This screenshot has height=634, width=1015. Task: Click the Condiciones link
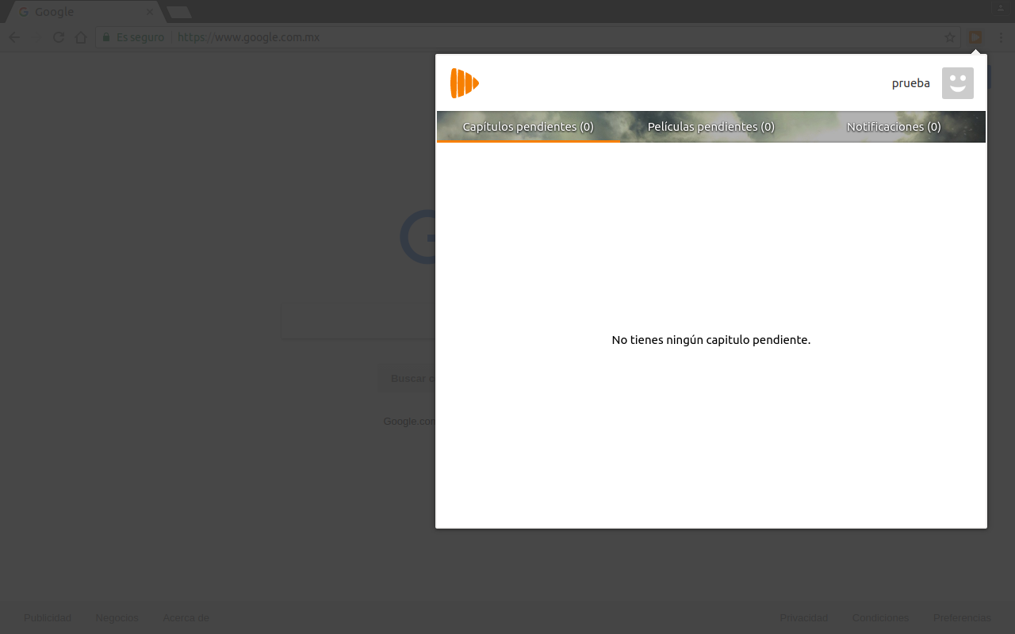tap(880, 617)
